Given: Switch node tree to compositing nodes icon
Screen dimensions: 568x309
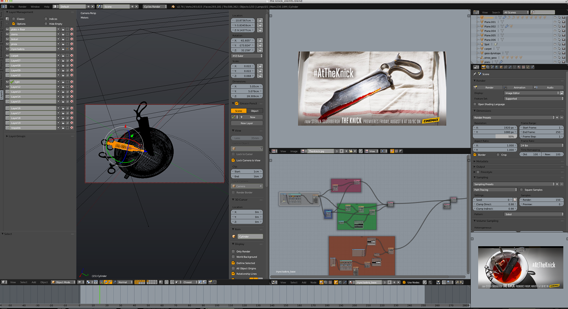Looking at the screenshot, I should 326,282.
